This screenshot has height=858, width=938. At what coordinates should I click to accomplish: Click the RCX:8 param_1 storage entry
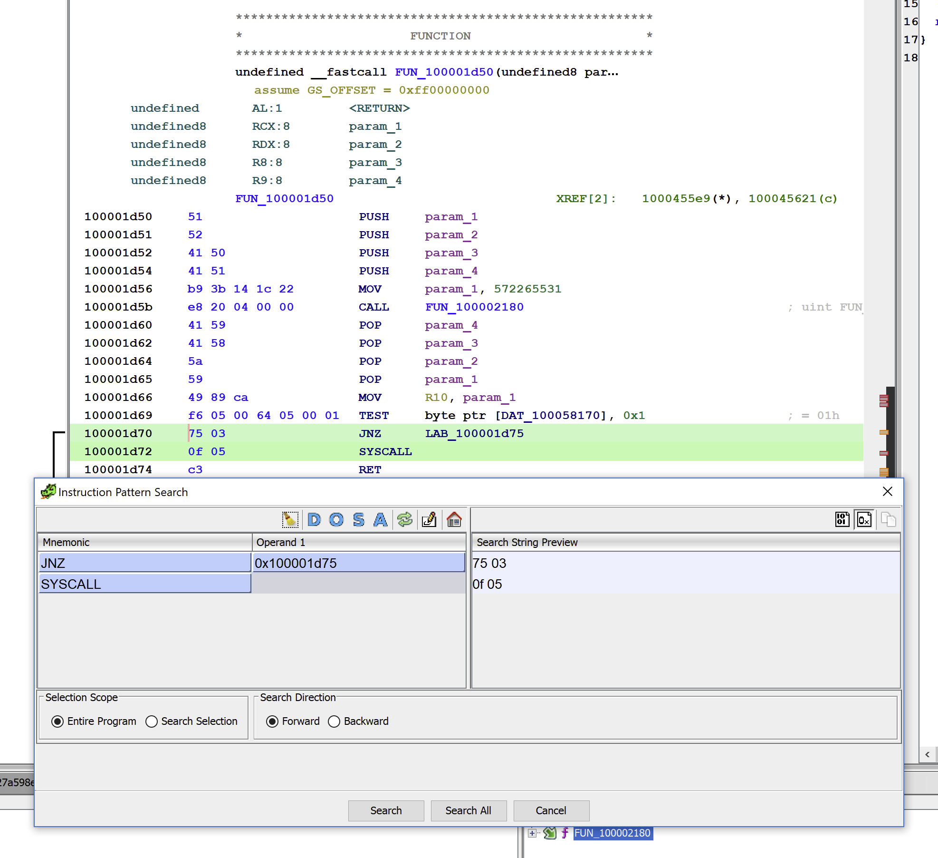pos(270,127)
